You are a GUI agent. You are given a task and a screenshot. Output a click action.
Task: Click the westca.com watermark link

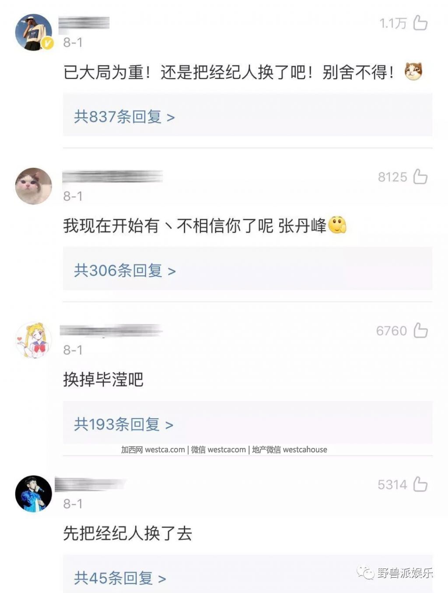click(165, 450)
